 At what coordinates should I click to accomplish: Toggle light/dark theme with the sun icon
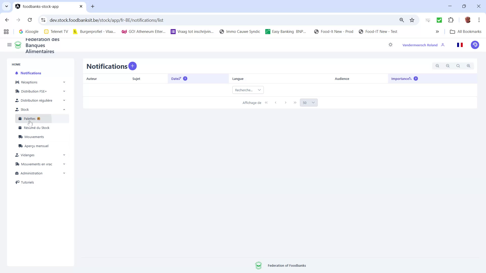(390, 44)
